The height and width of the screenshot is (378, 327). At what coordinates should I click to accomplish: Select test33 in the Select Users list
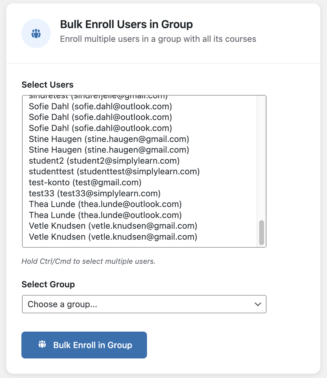click(94, 193)
